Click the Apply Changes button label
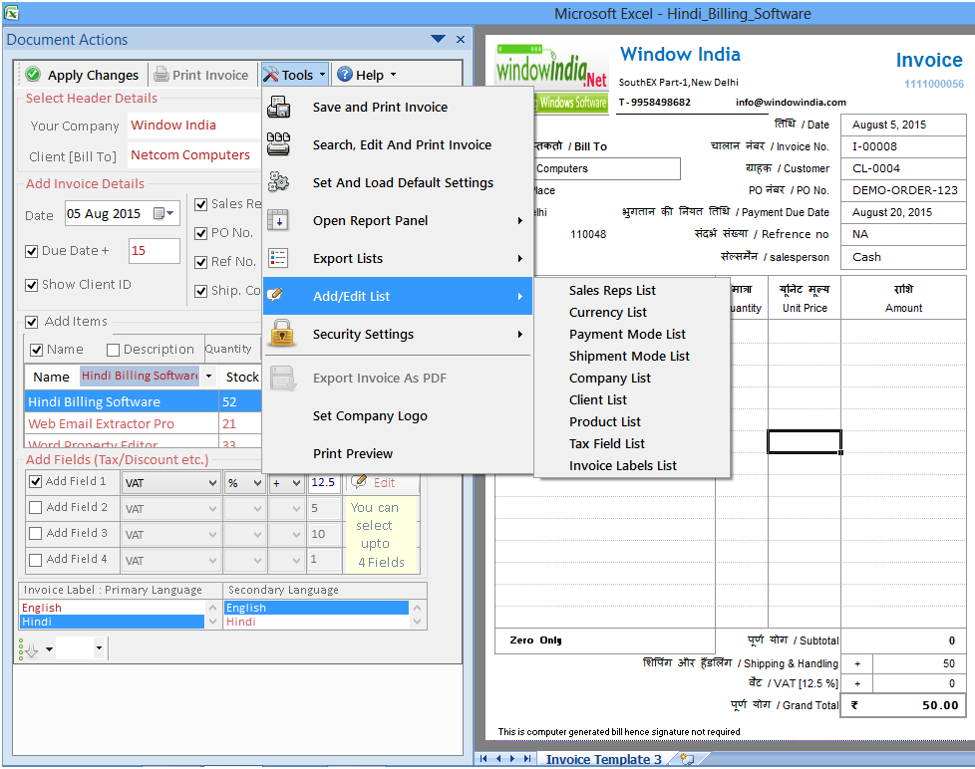The width and height of the screenshot is (975, 769). [93, 75]
